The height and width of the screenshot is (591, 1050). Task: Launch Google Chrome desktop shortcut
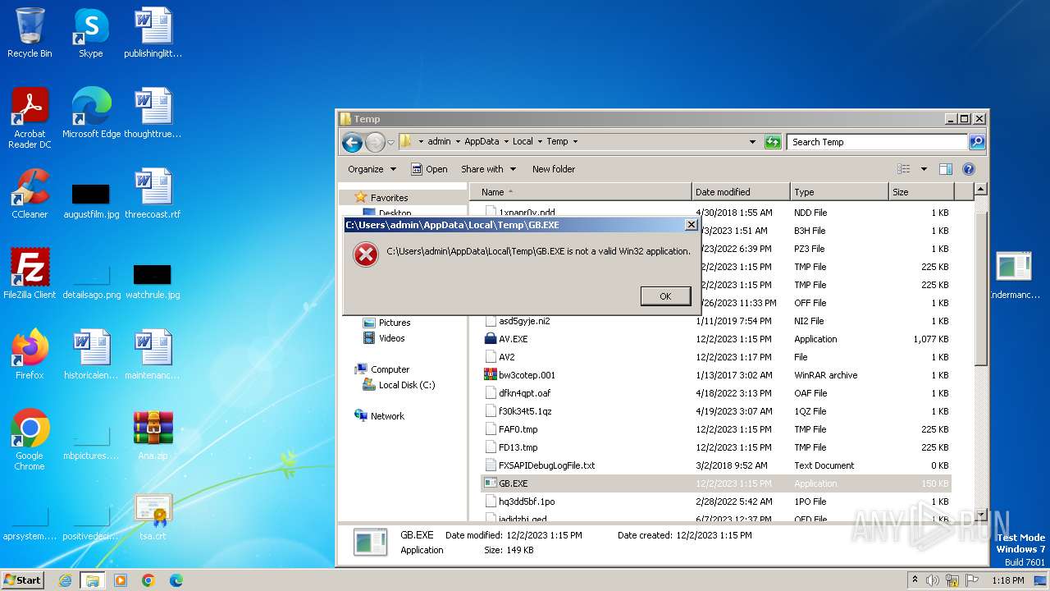coord(30,440)
